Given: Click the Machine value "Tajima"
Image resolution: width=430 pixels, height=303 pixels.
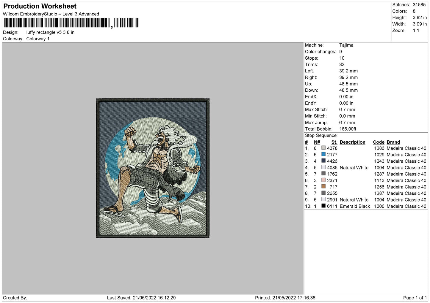Looking at the screenshot, I should click(x=346, y=45).
